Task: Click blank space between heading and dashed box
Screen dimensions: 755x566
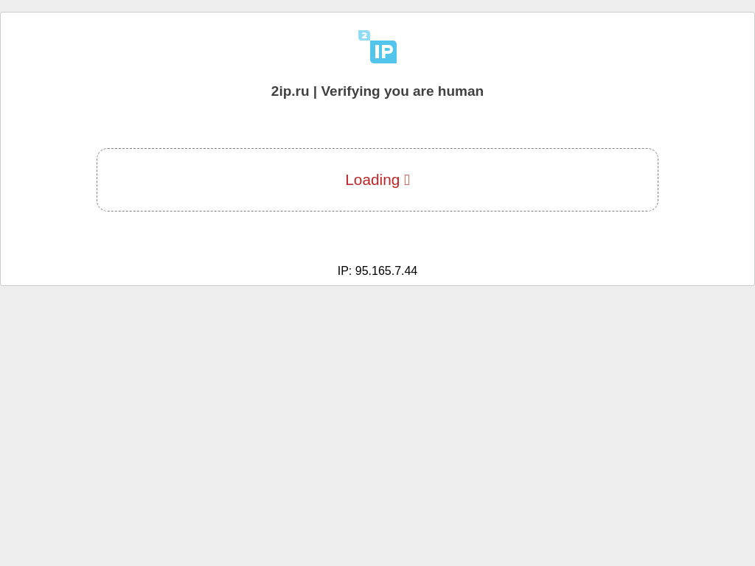Action: pos(377,124)
